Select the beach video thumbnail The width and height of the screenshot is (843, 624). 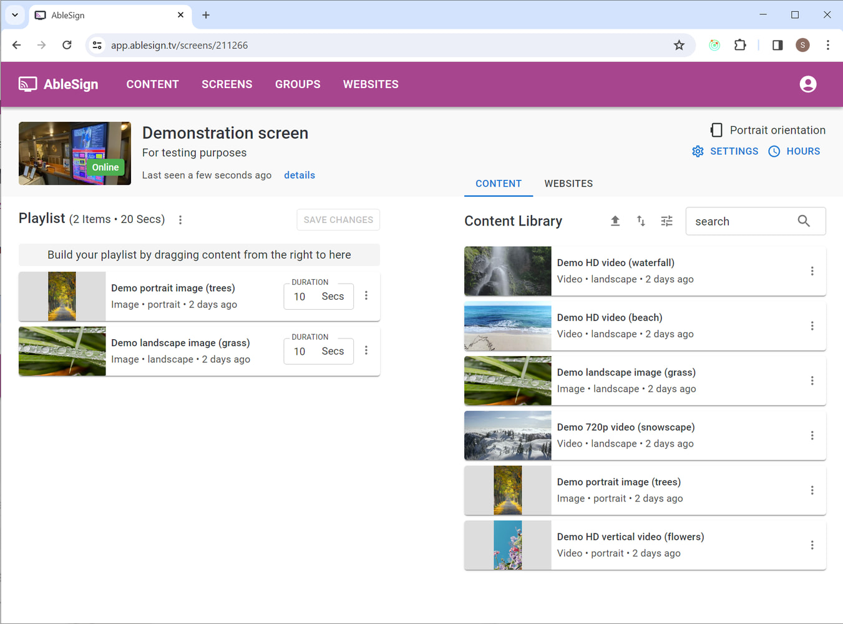point(507,326)
